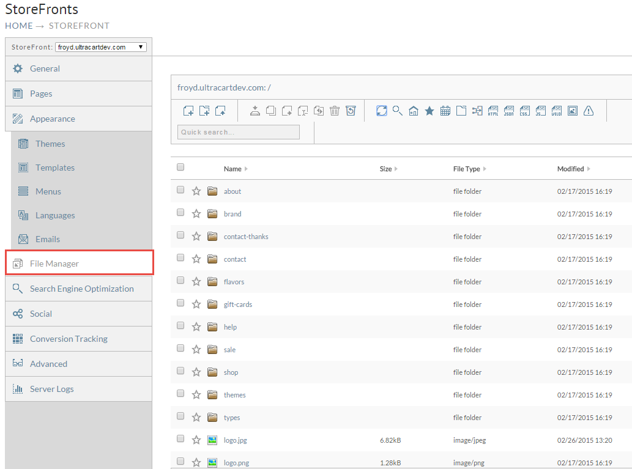Go to home directory via house icon

(x=414, y=111)
